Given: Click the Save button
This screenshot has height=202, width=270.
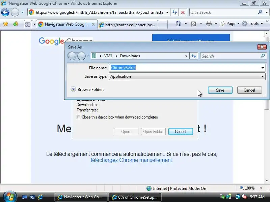Looking at the screenshot, I should 220,90.
